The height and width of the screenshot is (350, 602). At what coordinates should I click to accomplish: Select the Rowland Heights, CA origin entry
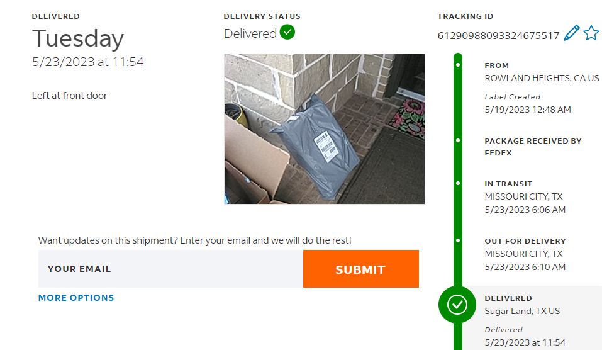[x=542, y=79]
